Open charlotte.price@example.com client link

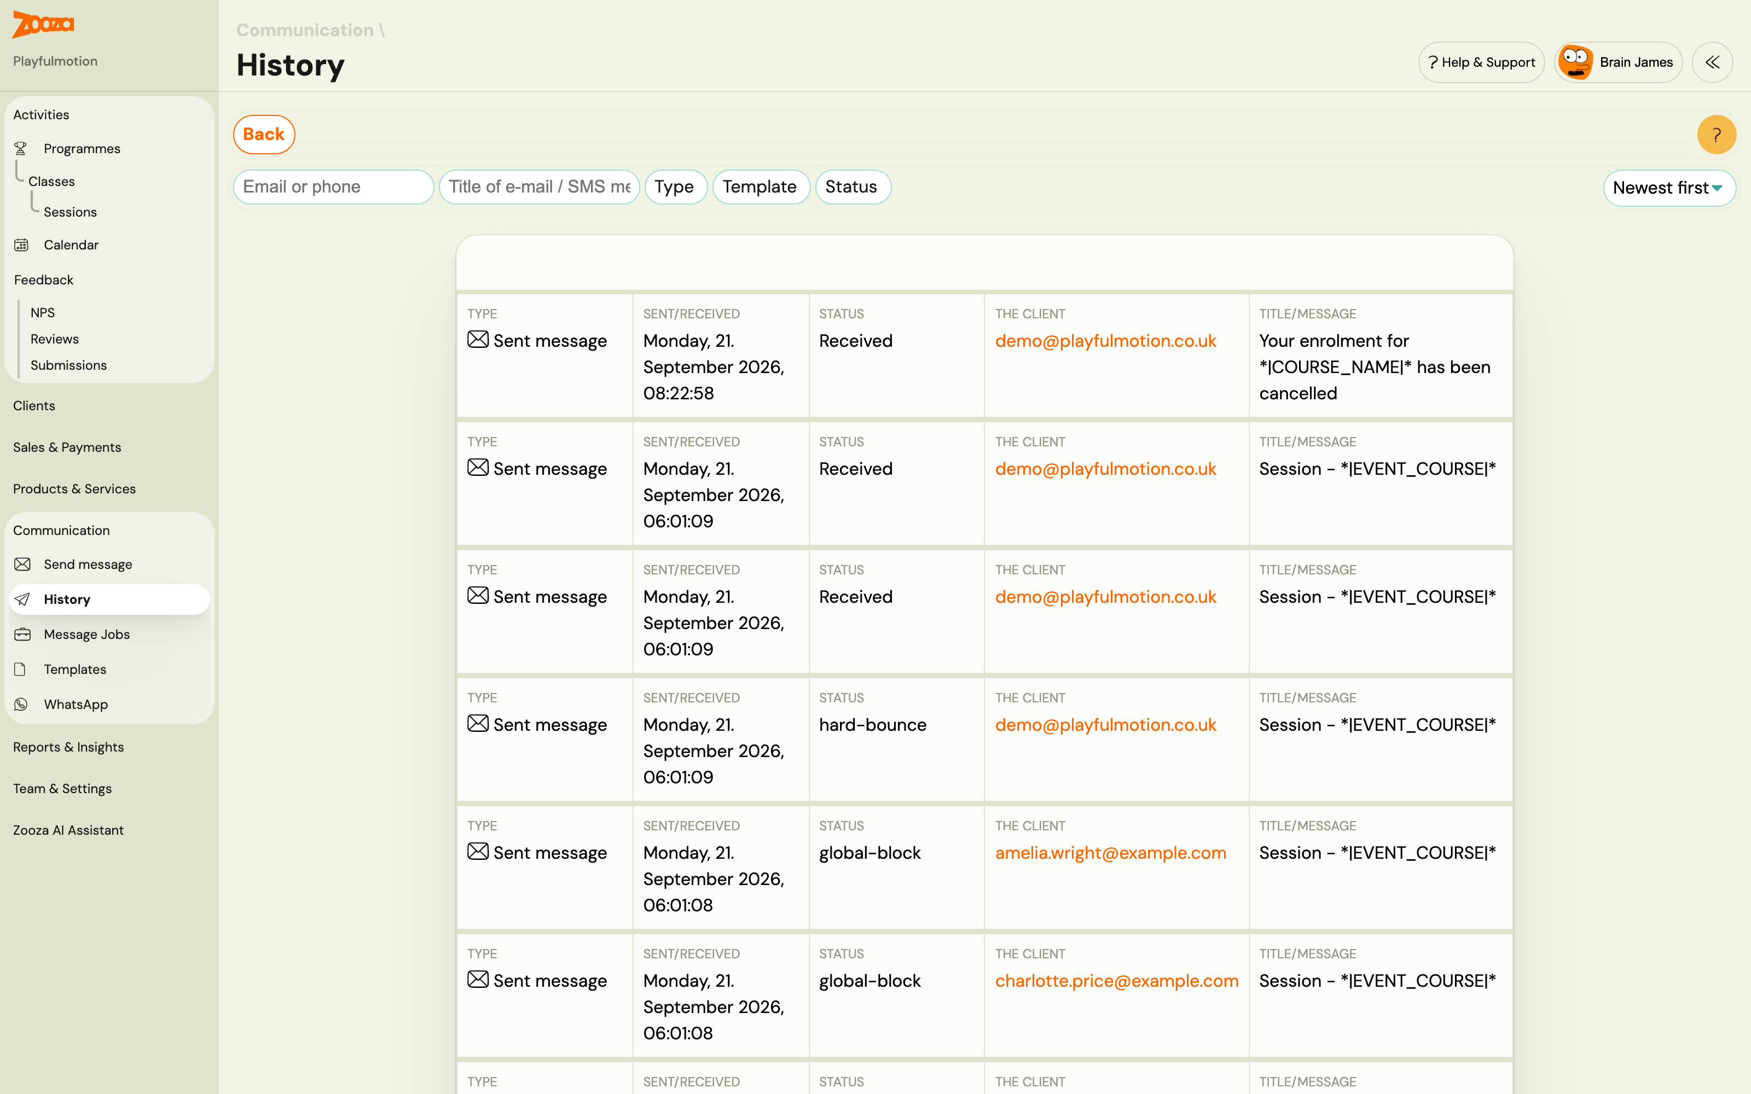pyautogui.click(x=1116, y=981)
